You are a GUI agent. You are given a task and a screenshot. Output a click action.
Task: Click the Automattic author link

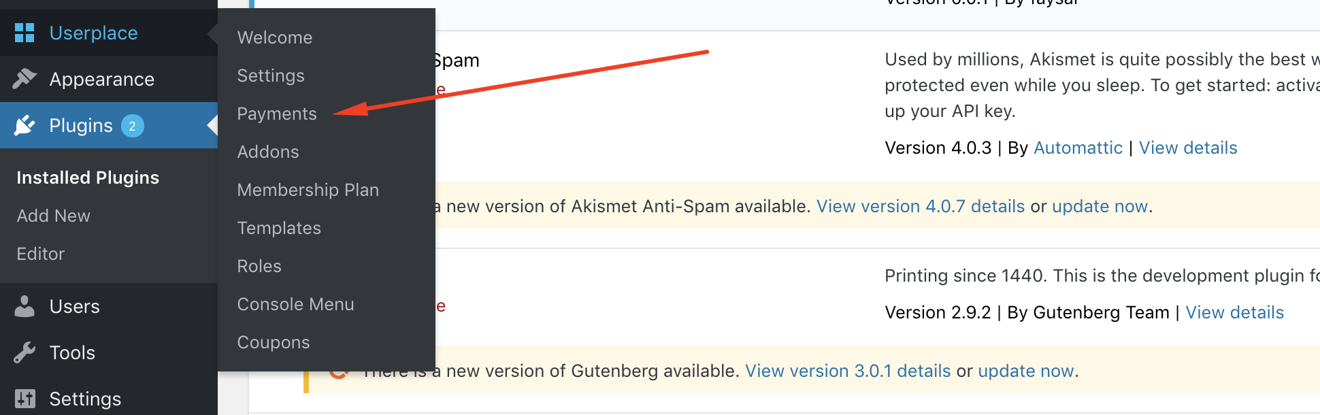click(1078, 148)
